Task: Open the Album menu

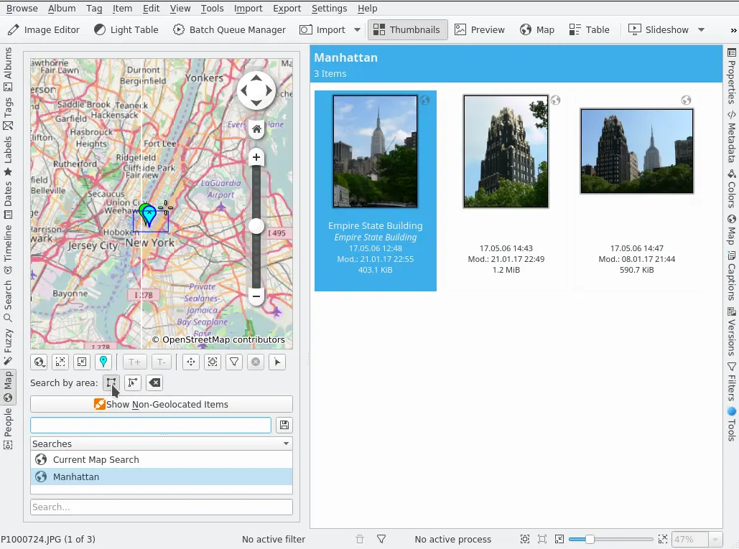Action: click(x=62, y=9)
